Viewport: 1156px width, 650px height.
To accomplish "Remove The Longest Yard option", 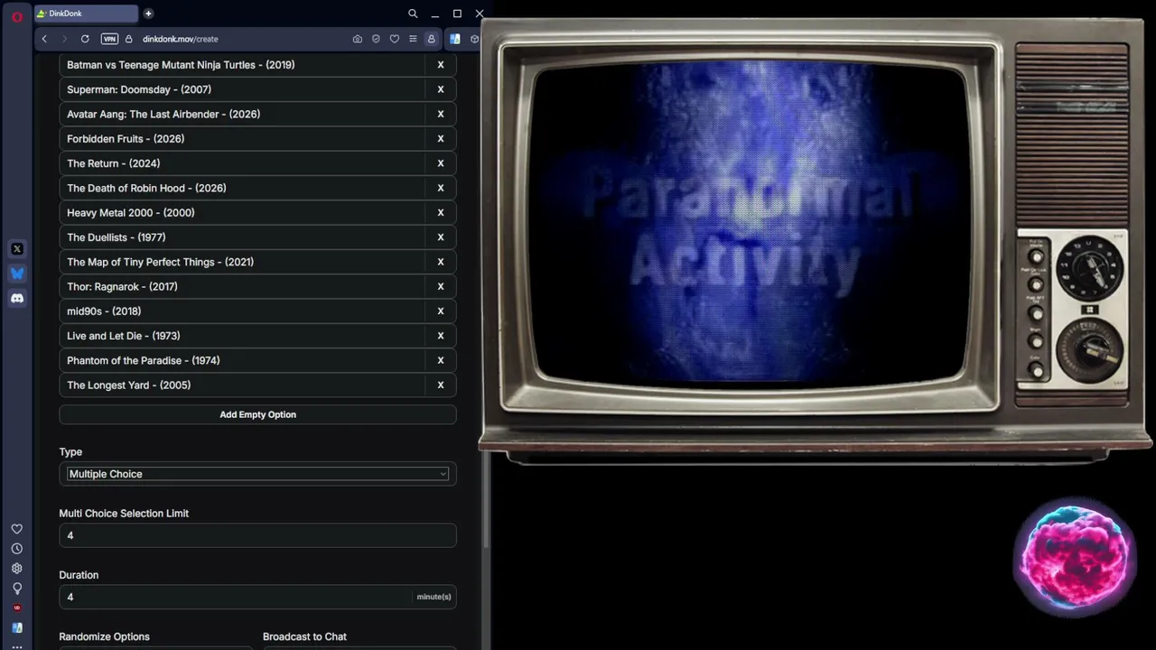I will [x=441, y=385].
